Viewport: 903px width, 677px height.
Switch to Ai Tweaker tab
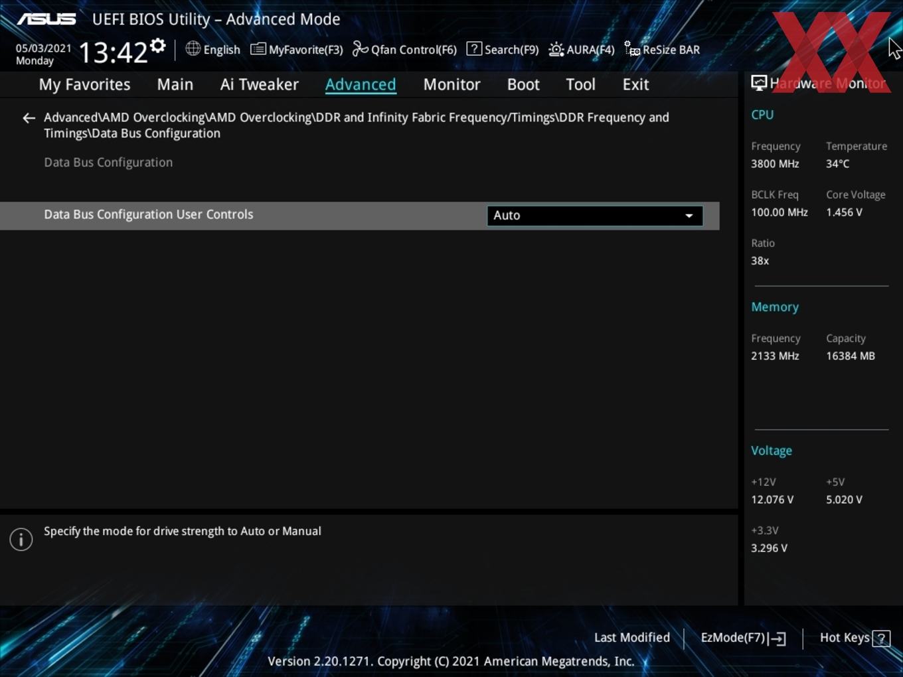[260, 84]
